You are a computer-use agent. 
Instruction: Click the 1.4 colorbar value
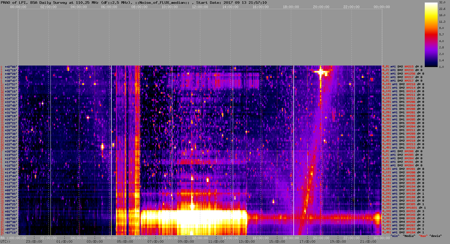click(x=441, y=60)
